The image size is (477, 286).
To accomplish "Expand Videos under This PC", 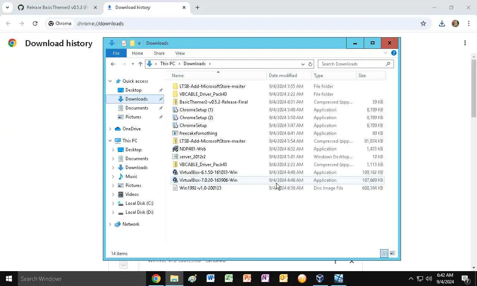I will [113, 194].
